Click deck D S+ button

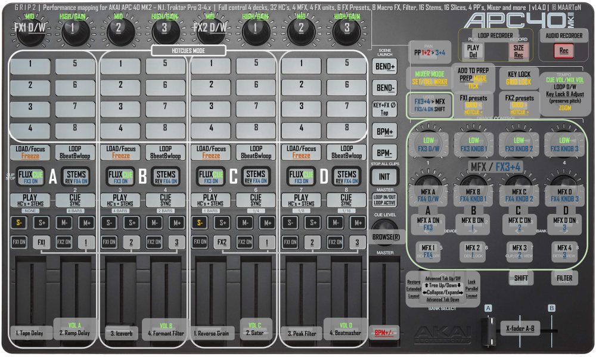click(313, 223)
